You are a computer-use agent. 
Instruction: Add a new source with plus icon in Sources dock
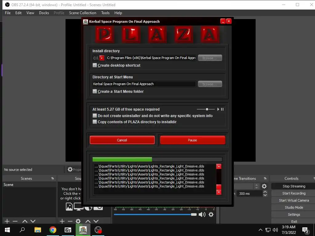pyautogui.click(x=62, y=221)
